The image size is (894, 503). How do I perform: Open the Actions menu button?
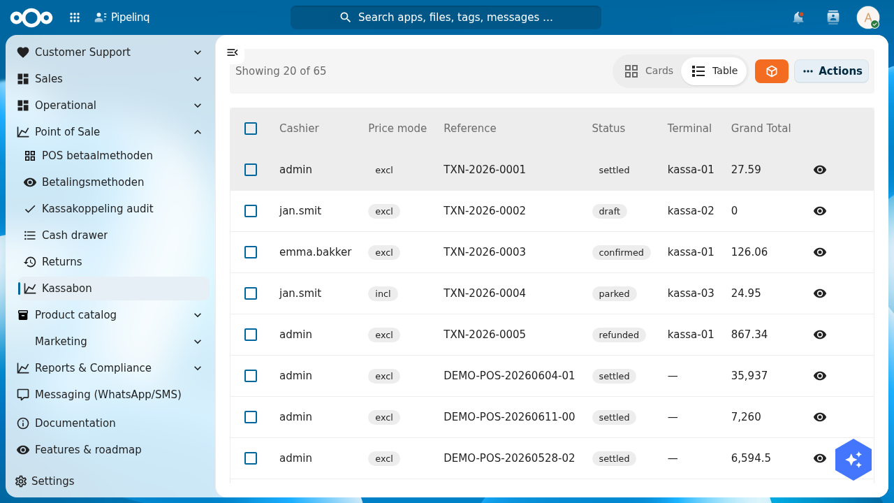(832, 71)
